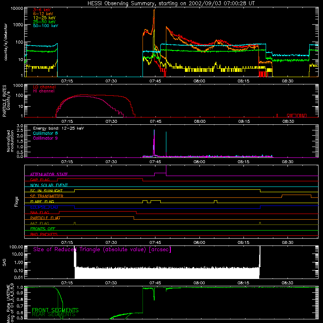This screenshot has width=323, height=323.
Task: Select the orange 6-12 keV legend entry
Action: click(43, 14)
